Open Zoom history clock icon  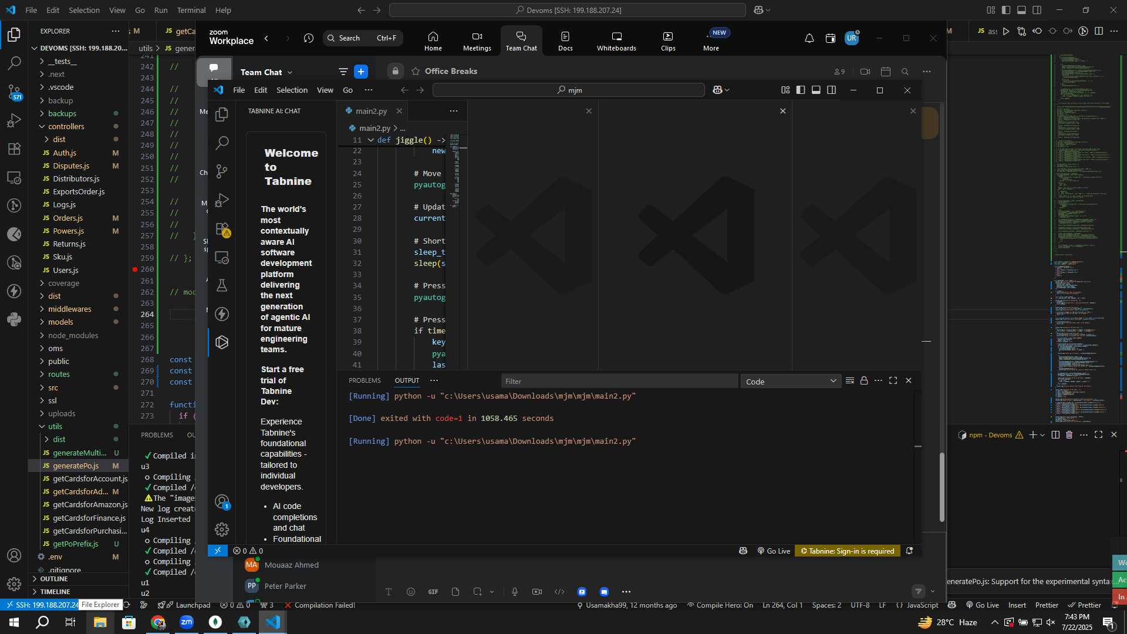[x=309, y=38]
